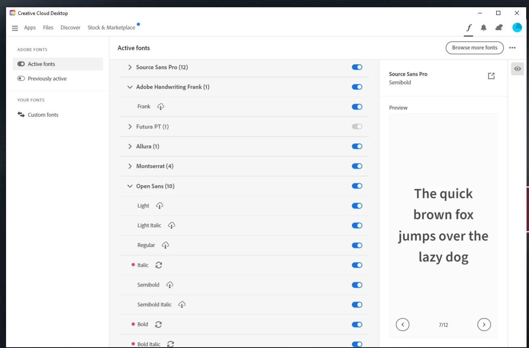Click the Creative Cloud app logo icon

(x=13, y=13)
